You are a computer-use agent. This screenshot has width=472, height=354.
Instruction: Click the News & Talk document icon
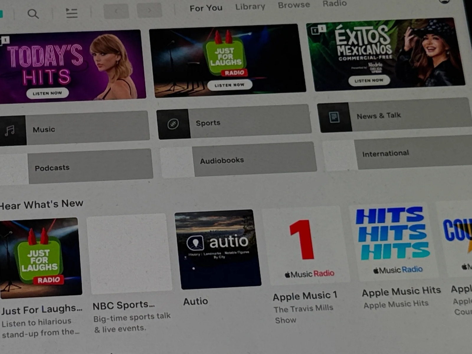click(x=334, y=117)
